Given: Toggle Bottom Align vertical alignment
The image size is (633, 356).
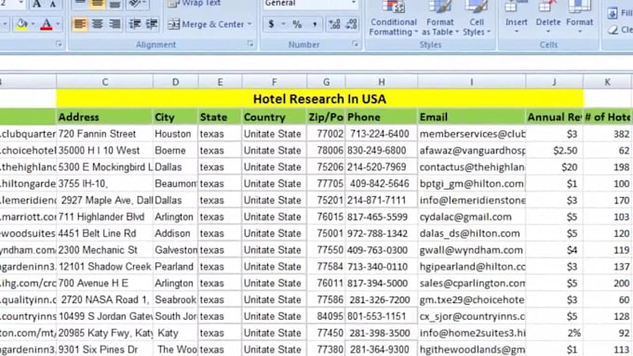Looking at the screenshot, I should (114, 4).
